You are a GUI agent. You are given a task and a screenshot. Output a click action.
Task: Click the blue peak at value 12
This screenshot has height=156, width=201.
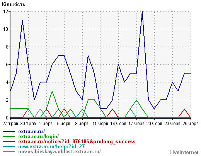(x=142, y=12)
